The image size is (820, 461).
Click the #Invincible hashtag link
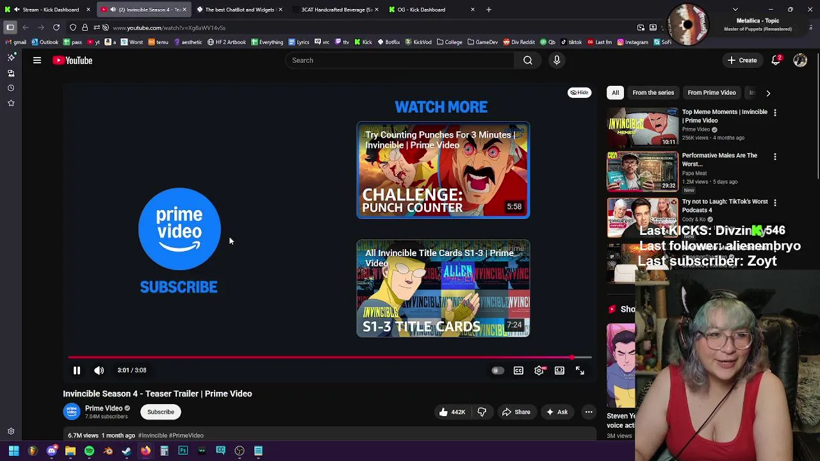pyautogui.click(x=154, y=435)
